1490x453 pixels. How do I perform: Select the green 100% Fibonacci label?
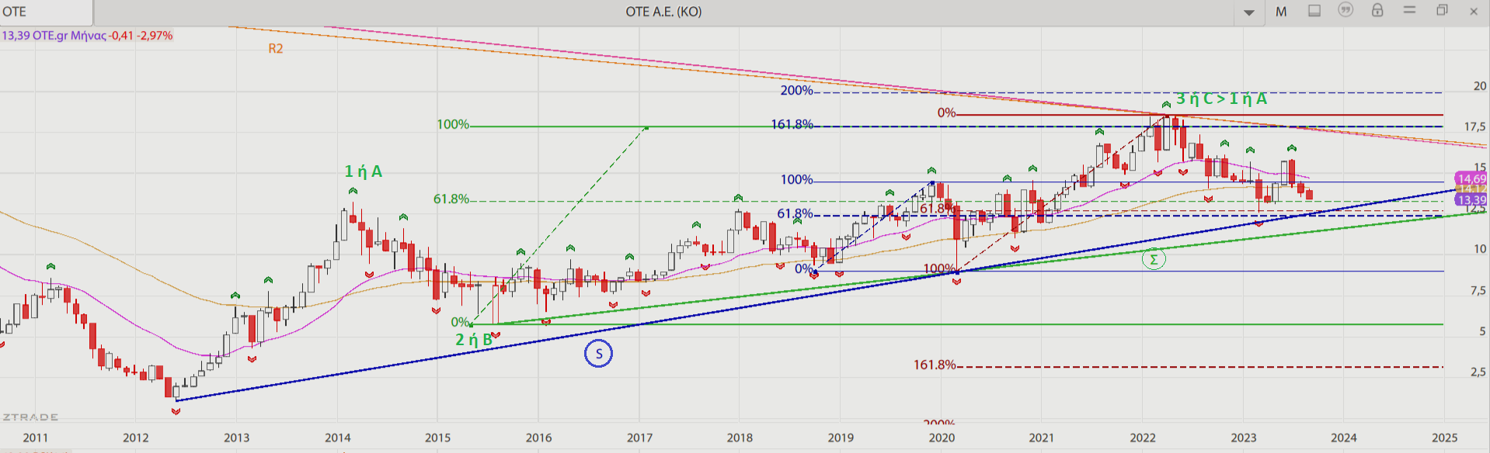click(x=453, y=124)
